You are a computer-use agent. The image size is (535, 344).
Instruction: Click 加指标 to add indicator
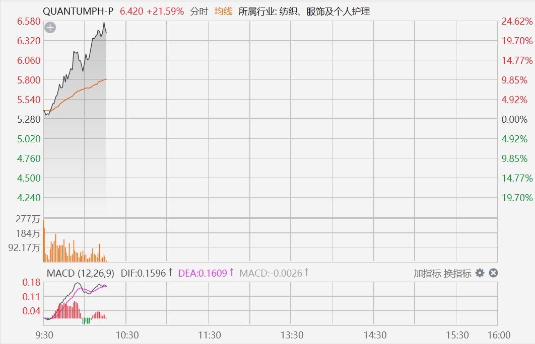click(x=427, y=273)
